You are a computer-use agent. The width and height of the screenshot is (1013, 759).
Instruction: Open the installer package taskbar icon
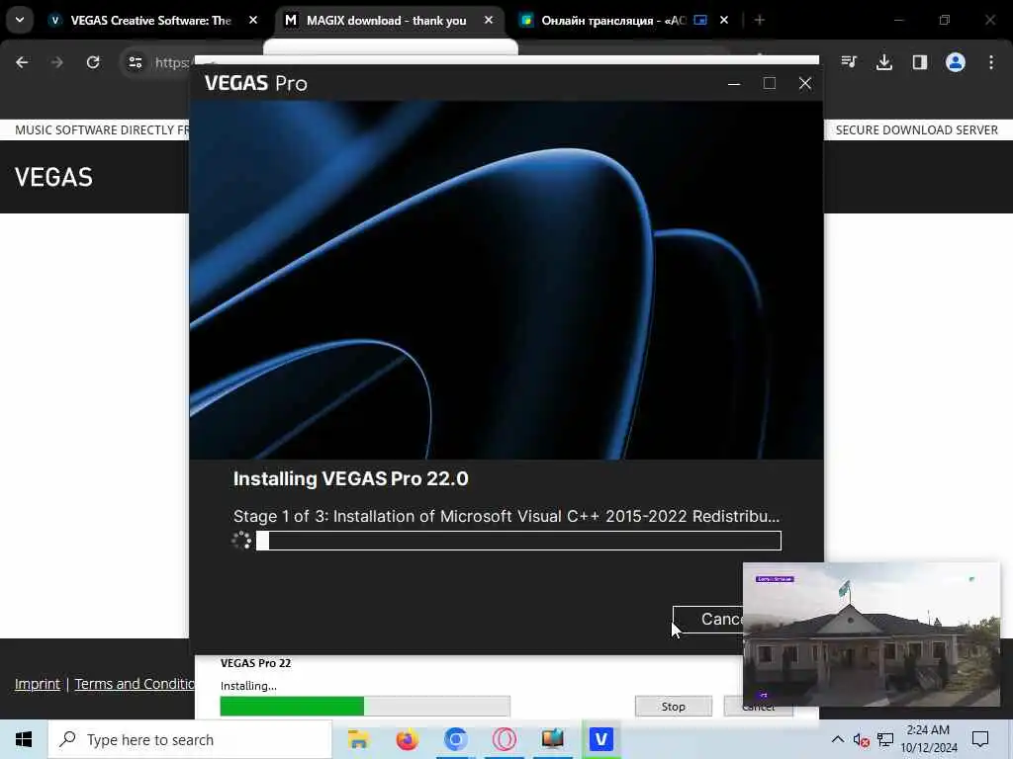(x=552, y=739)
